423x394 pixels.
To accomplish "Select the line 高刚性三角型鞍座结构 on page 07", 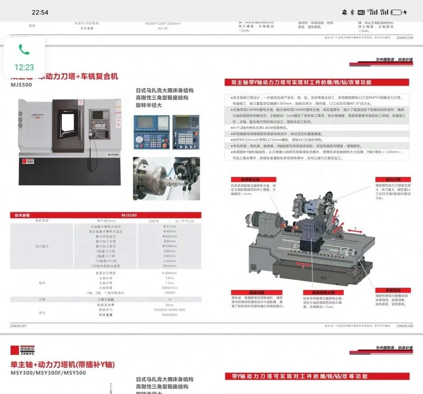I will [x=162, y=98].
